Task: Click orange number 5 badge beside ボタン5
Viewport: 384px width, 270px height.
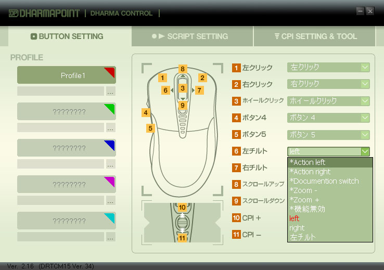Action: click(x=236, y=134)
